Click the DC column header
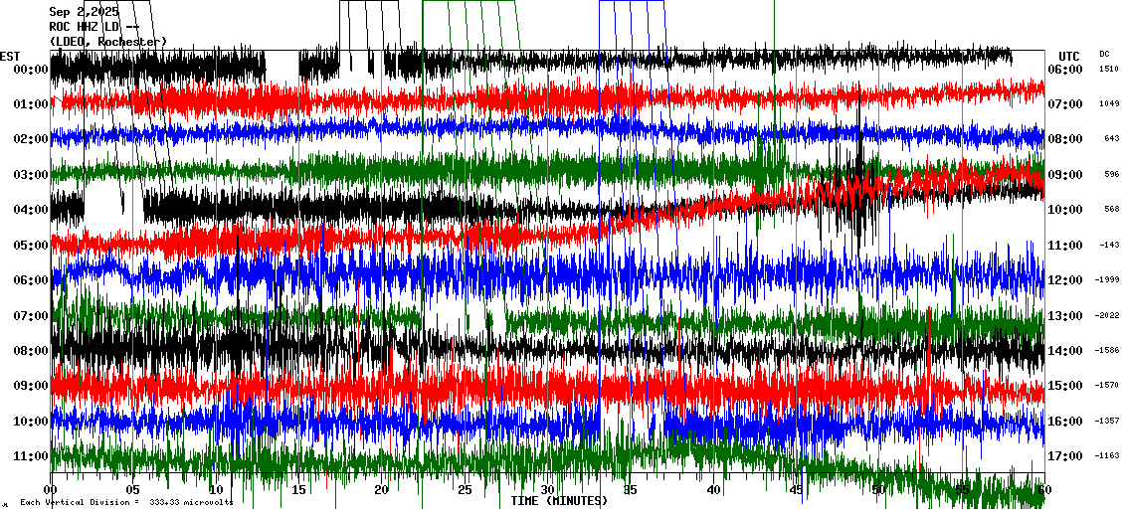This screenshot has height=516, width=1124. pyautogui.click(x=1104, y=54)
